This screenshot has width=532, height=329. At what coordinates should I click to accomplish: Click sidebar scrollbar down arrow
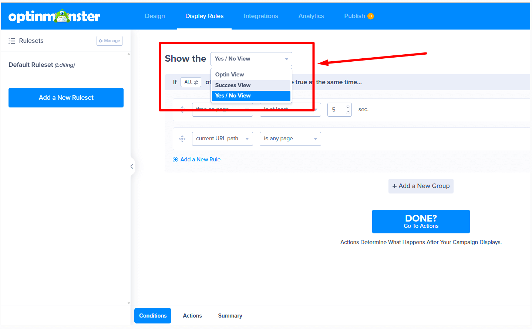point(129,303)
